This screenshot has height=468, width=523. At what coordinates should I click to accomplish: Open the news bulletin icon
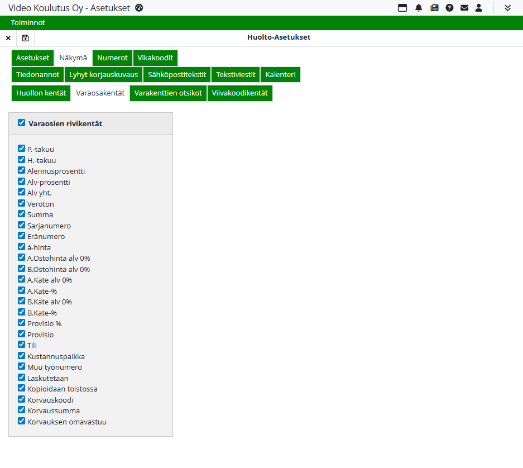(x=434, y=8)
